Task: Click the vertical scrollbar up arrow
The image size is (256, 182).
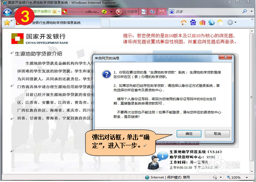Action: pos(252,31)
